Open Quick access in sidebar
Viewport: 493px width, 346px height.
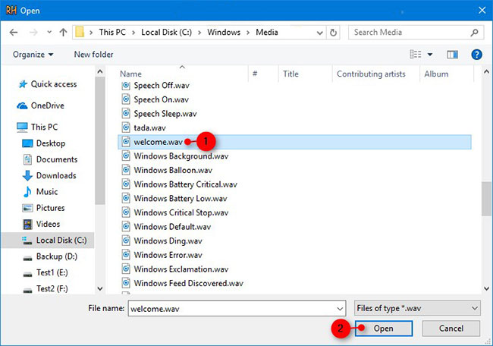tap(48, 84)
